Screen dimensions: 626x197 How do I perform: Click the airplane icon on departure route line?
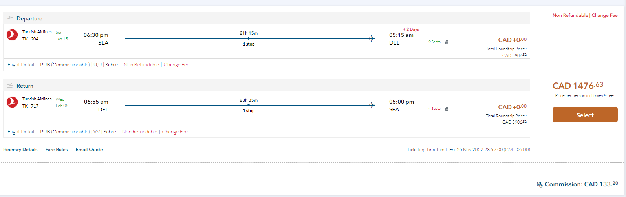(372, 38)
